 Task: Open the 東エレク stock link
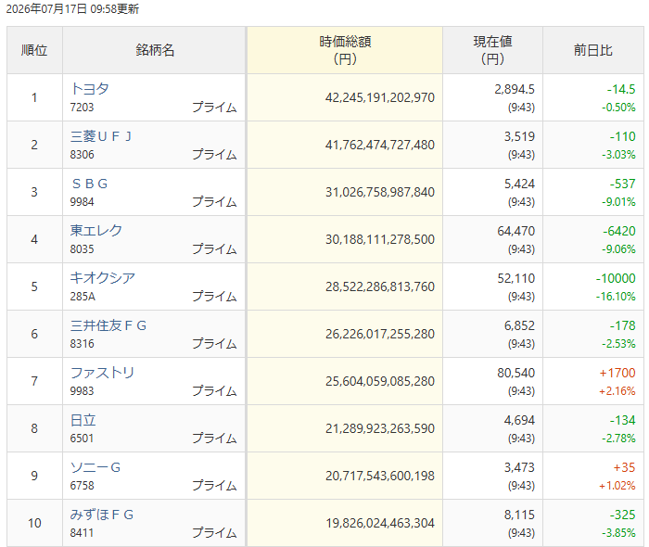tap(96, 231)
